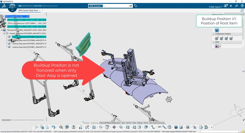Image resolution: width=245 pixels, height=133 pixels.
Task: Click the Undo arrow icon
Action: [53, 127]
